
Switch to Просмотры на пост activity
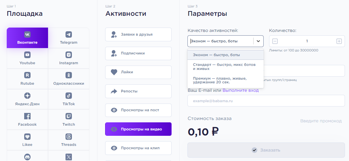coord(138,110)
